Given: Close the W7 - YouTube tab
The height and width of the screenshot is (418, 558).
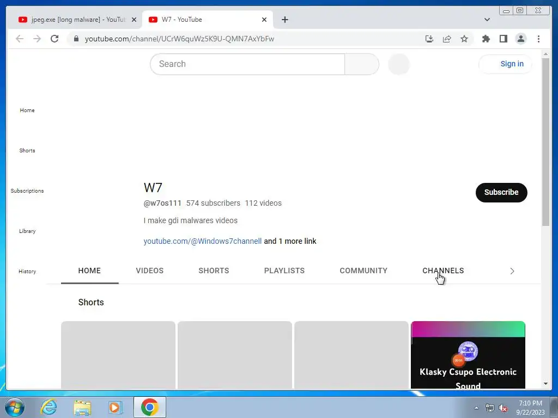Looking at the screenshot, I should tap(264, 20).
